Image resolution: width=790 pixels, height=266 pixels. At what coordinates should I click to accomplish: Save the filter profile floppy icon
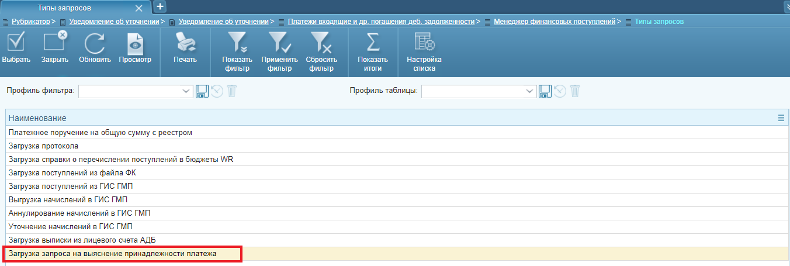(x=202, y=91)
